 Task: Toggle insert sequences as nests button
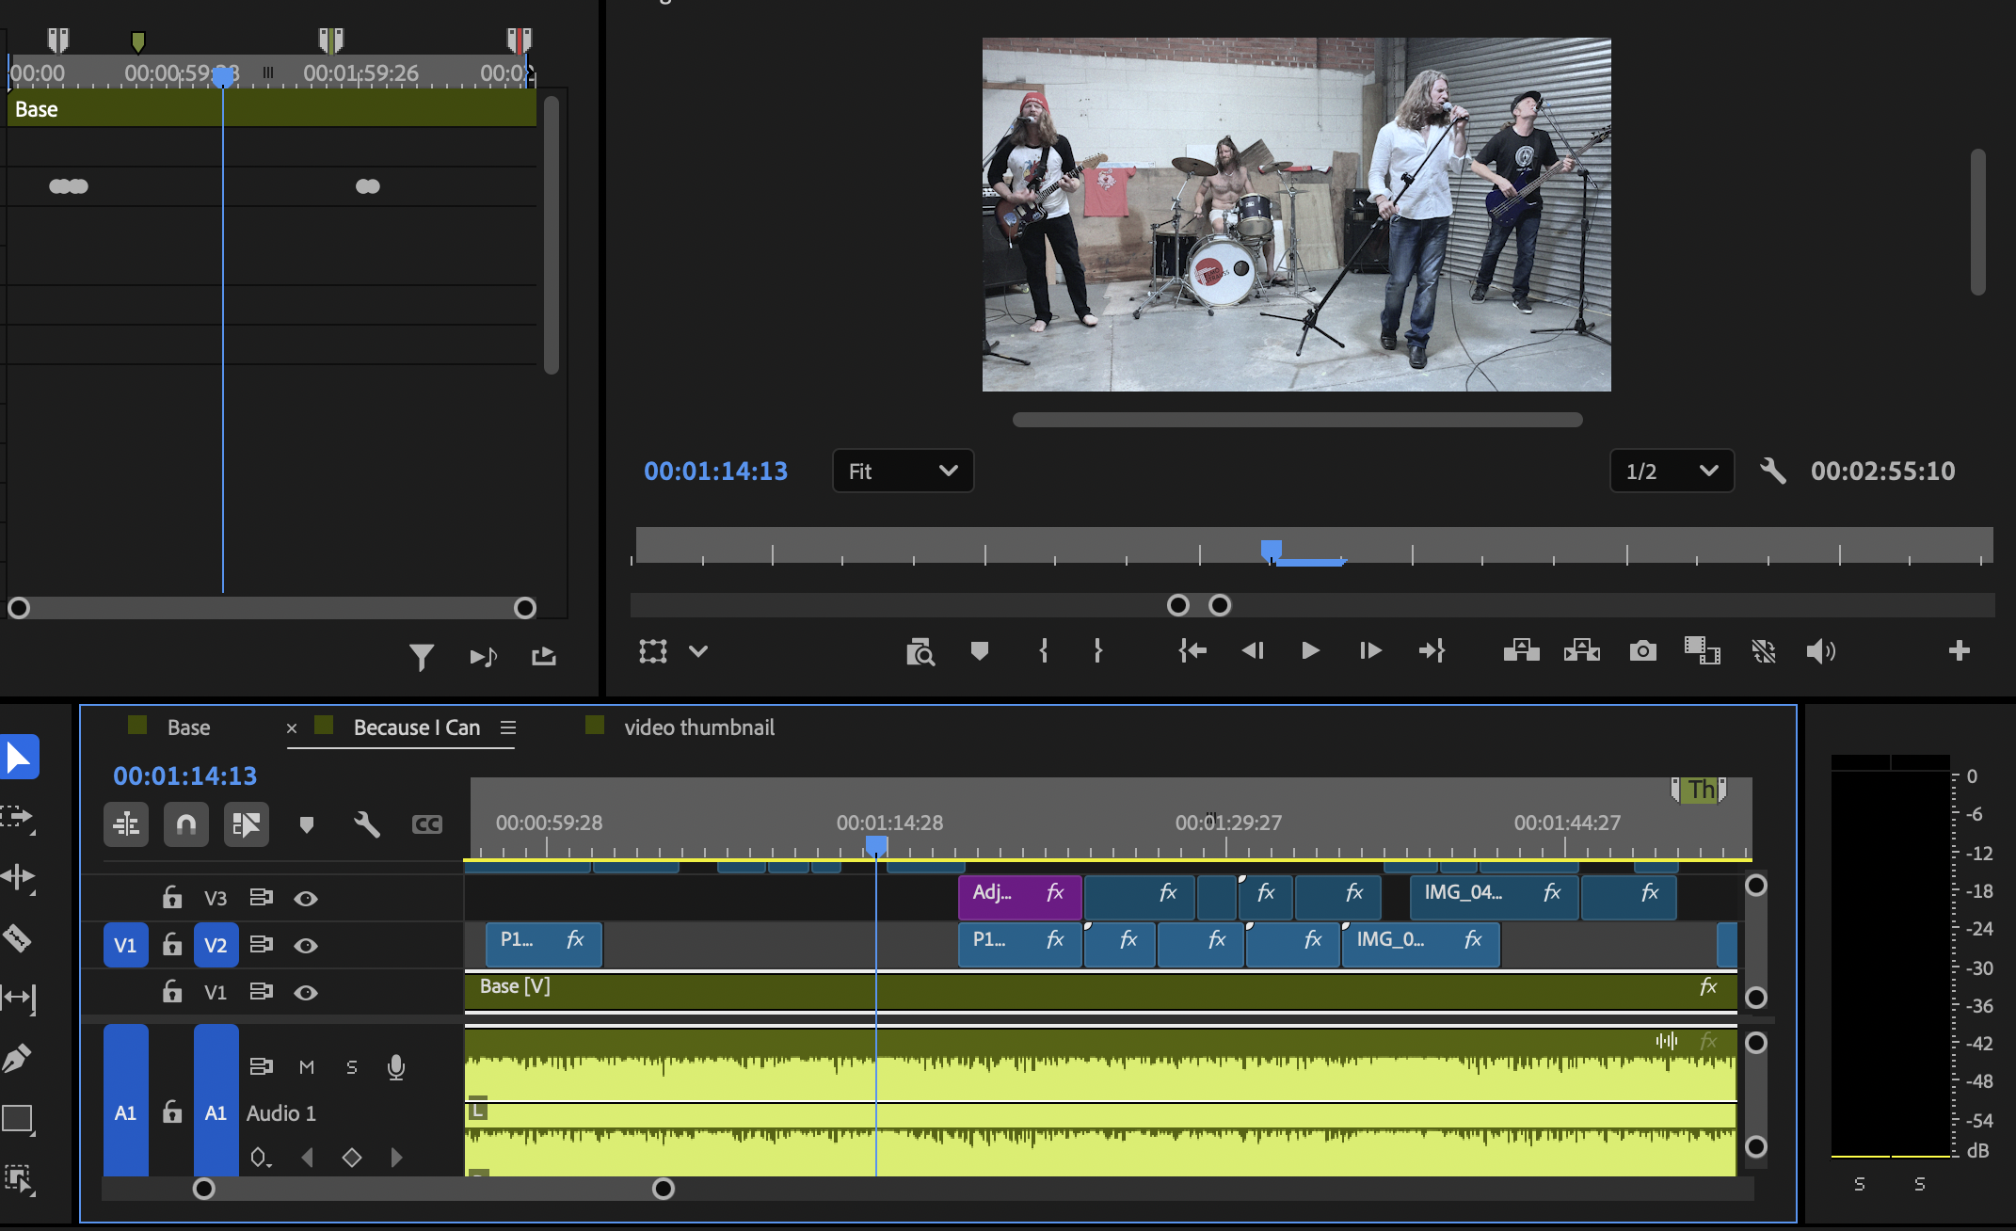(126, 824)
